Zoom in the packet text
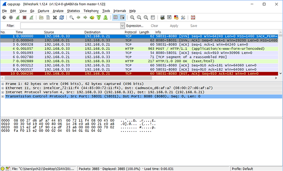Screen dimensions: 283x171 pos(132,18)
